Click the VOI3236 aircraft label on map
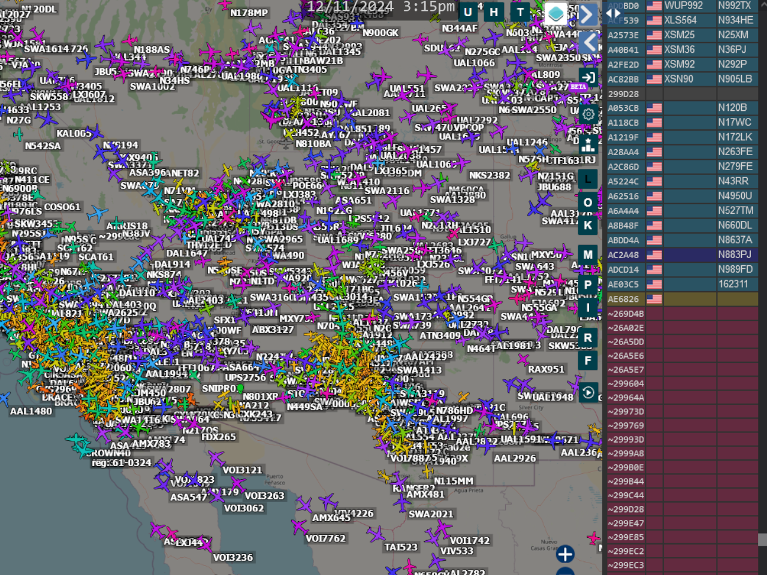The height and width of the screenshot is (575, 767). pyautogui.click(x=233, y=558)
